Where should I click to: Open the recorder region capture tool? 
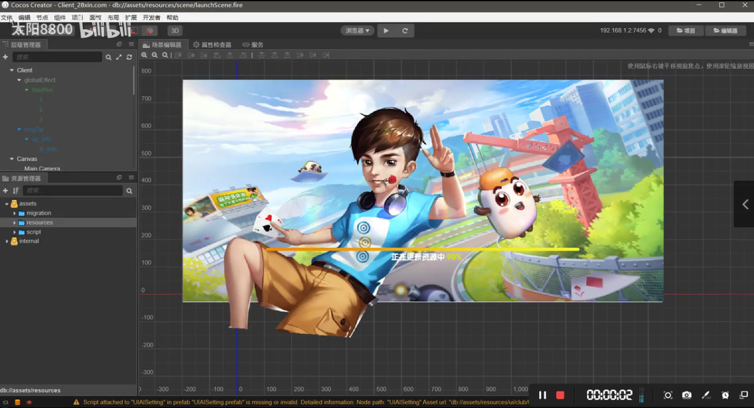click(x=667, y=395)
